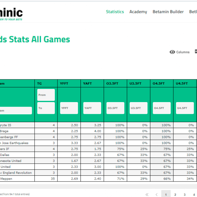
Task: Open the Statistics menu item
Action: [x=115, y=12]
